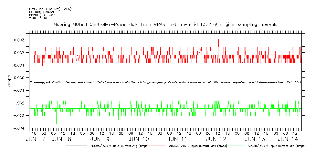Click the tallest red spike above 0.003
Image resolution: width=326 pixels, height=162 pixels.
[x=218, y=40]
